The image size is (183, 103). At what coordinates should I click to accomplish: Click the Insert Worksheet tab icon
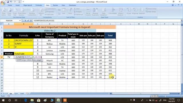(x=28, y=94)
